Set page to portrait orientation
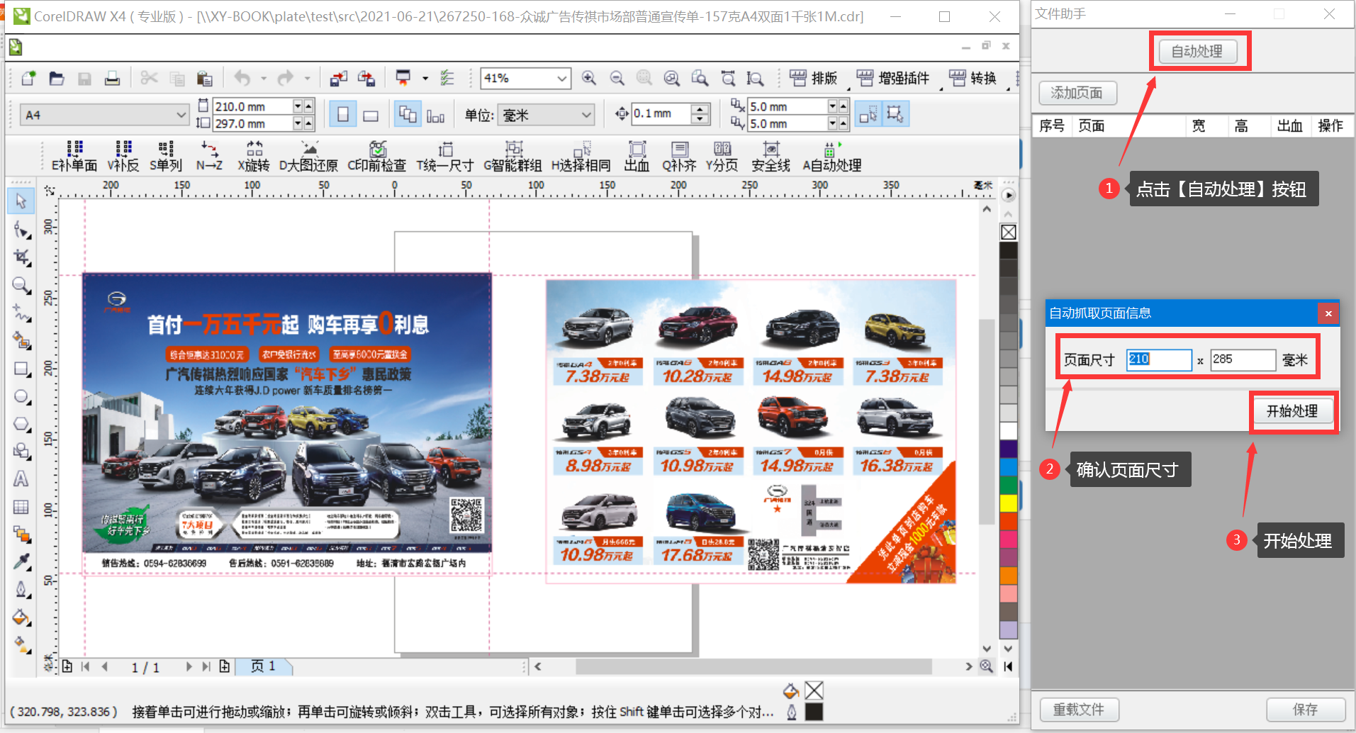1356x733 pixels. (x=343, y=115)
